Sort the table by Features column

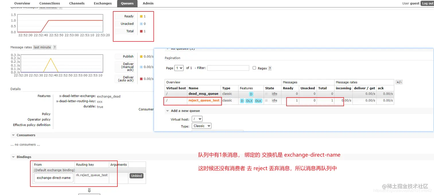click(x=246, y=88)
